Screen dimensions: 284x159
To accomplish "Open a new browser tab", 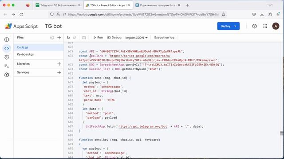I will (187, 5).
